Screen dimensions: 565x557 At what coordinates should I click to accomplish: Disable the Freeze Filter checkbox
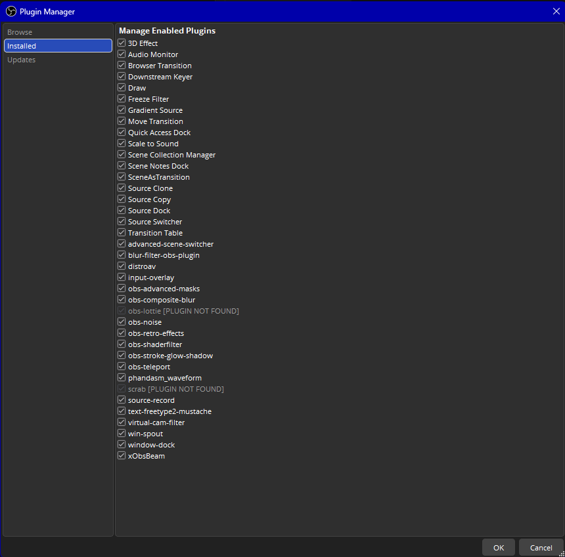tap(122, 99)
